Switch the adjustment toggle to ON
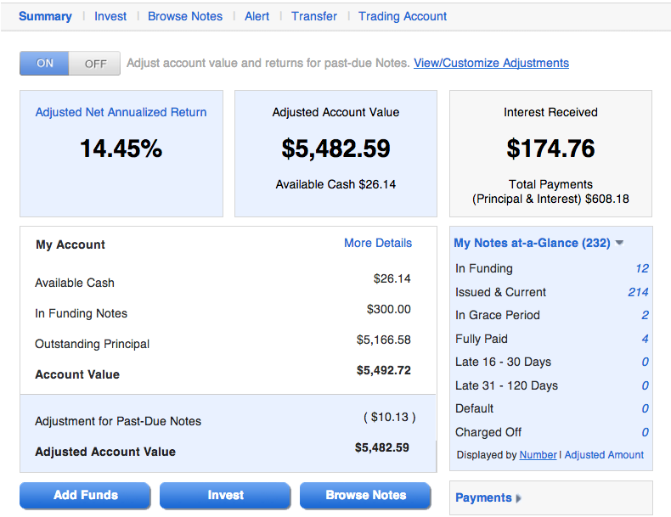The height and width of the screenshot is (517, 671). click(44, 64)
